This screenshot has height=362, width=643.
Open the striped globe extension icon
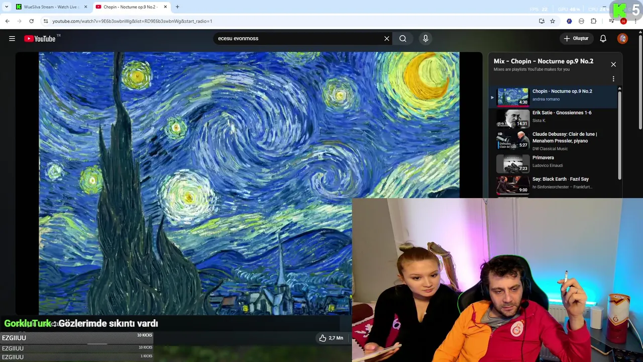coord(581,21)
